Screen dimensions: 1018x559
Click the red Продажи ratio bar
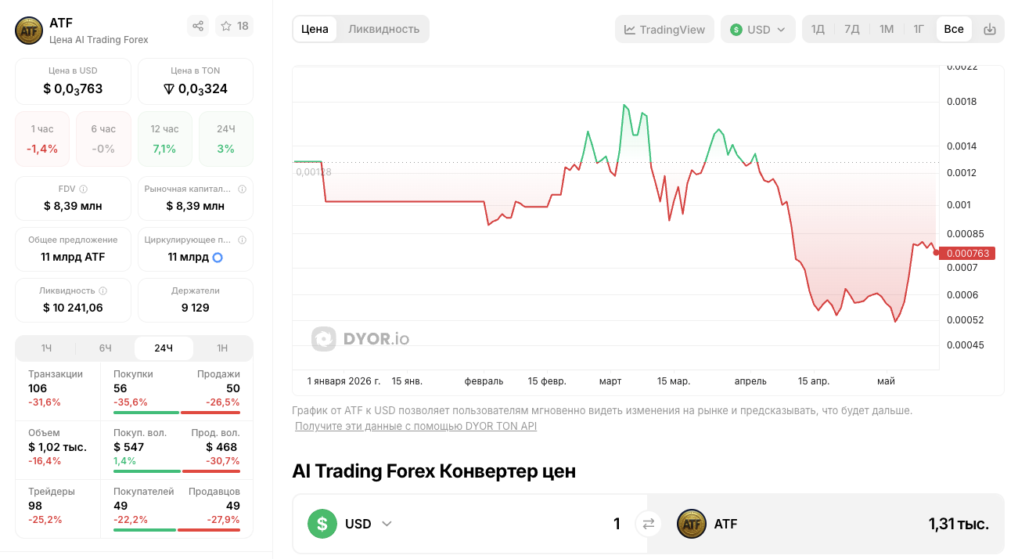coord(210,413)
